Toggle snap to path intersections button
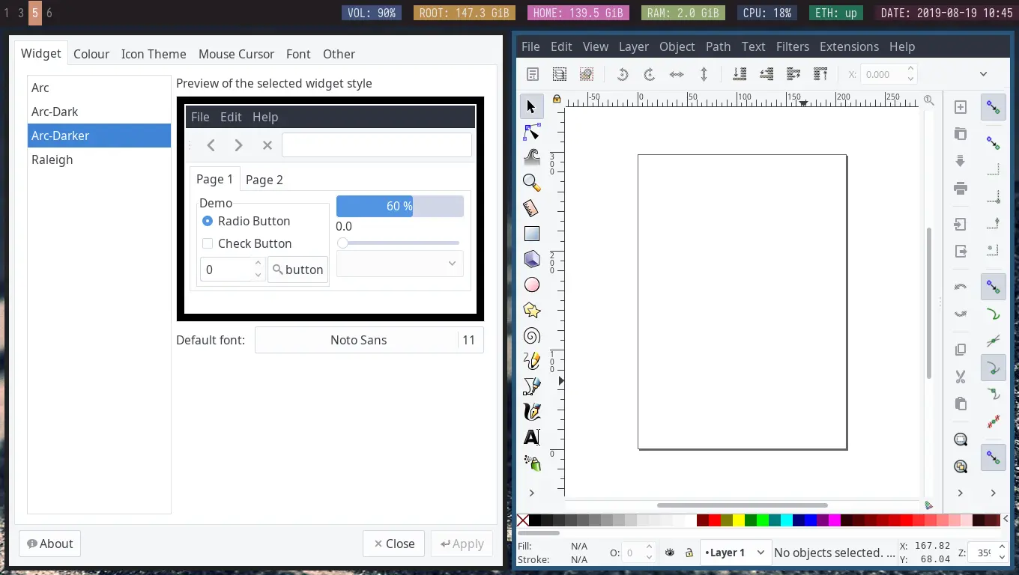The height and width of the screenshot is (575, 1019). (x=994, y=341)
